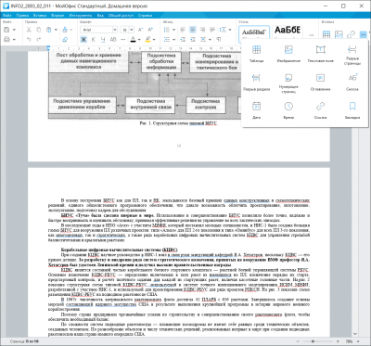Open the Формат menu
371x346 pixels.
(58, 15)
